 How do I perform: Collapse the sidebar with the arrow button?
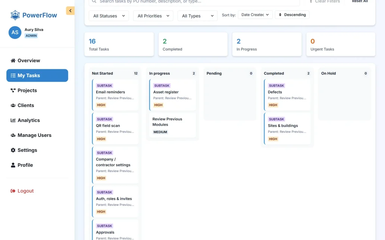point(70,10)
